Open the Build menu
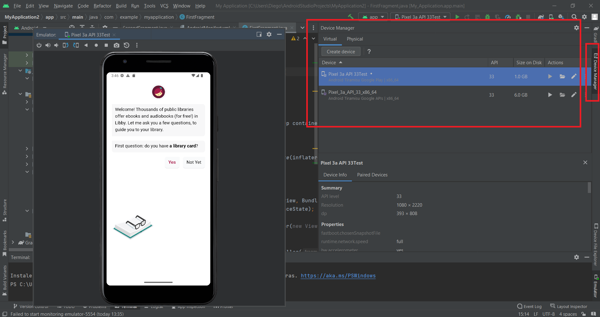600x317 pixels. click(x=121, y=6)
